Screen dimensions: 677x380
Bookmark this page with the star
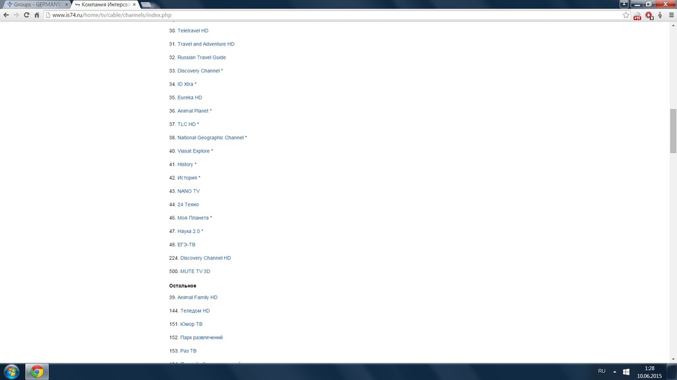pyautogui.click(x=626, y=15)
